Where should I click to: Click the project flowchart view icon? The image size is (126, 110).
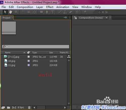69,57
